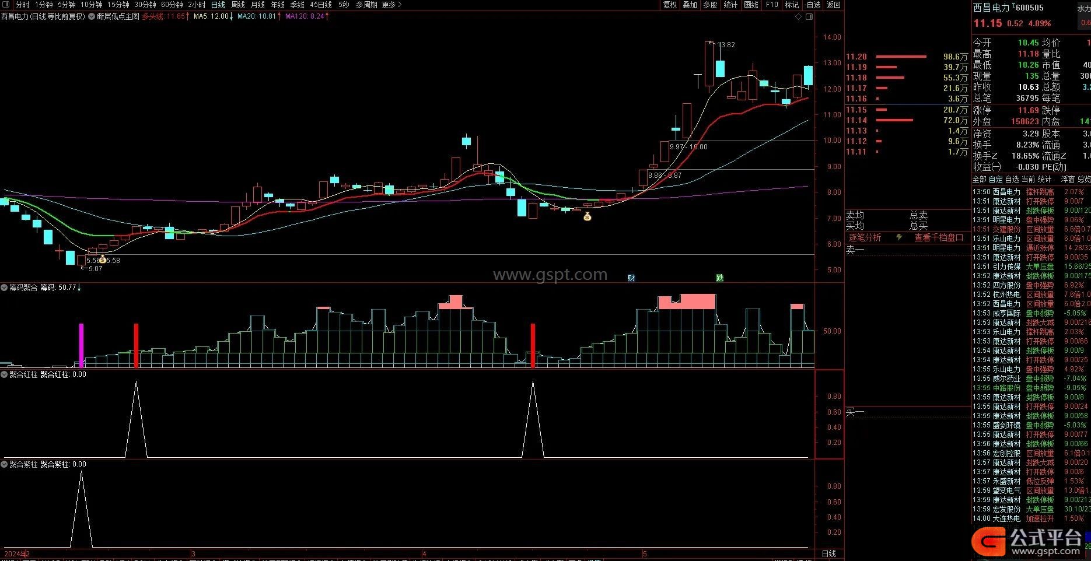The width and height of the screenshot is (1091, 561).
Task: Click the 13.82 high price label
Action: (x=726, y=45)
